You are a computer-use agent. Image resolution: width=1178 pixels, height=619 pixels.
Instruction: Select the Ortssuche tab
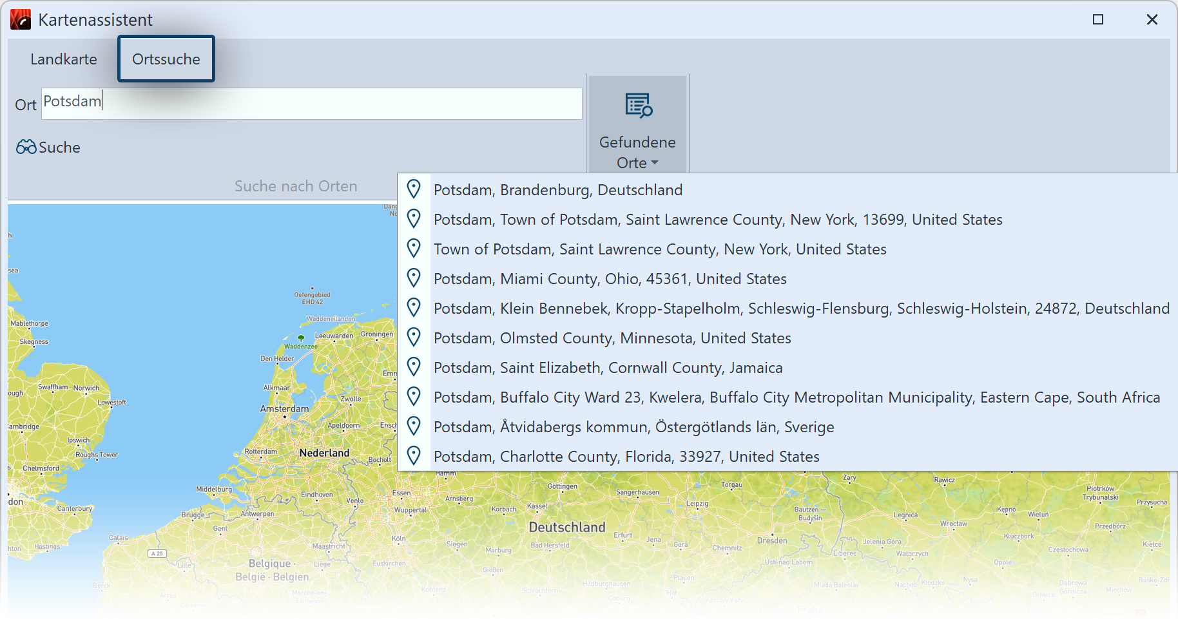point(166,59)
